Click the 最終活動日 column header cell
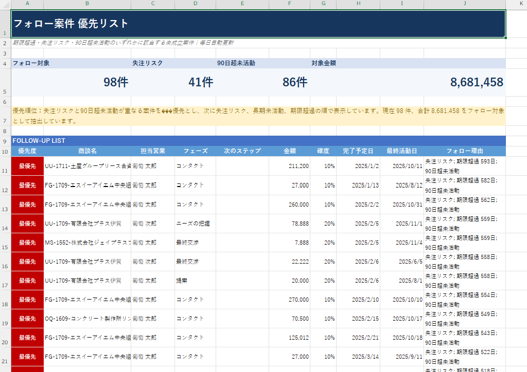Viewport: 527px width, 372px height. 401,151
